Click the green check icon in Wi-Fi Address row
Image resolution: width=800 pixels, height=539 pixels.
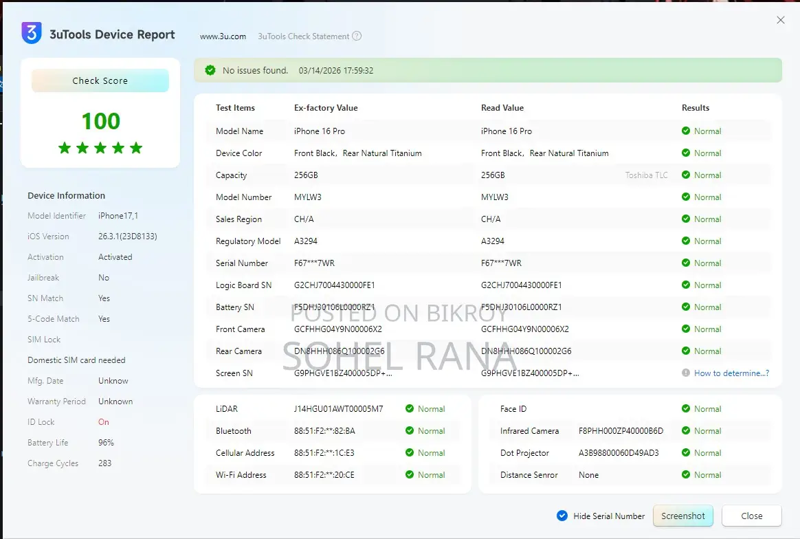point(409,474)
